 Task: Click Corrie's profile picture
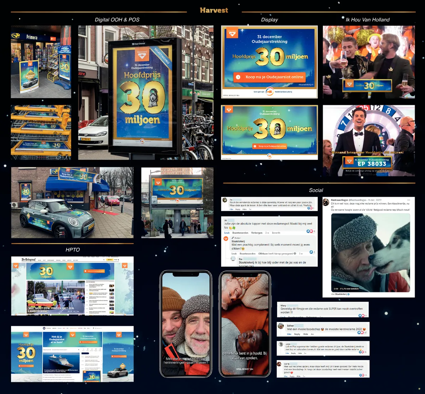click(x=279, y=364)
